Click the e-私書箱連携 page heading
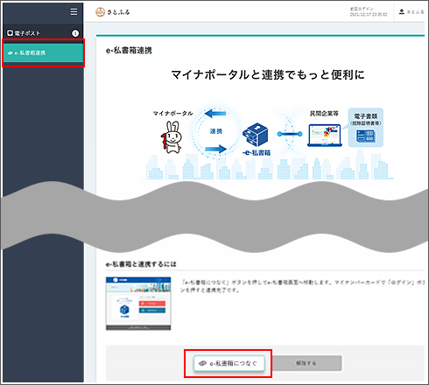This screenshot has height=385, width=429. [129, 51]
